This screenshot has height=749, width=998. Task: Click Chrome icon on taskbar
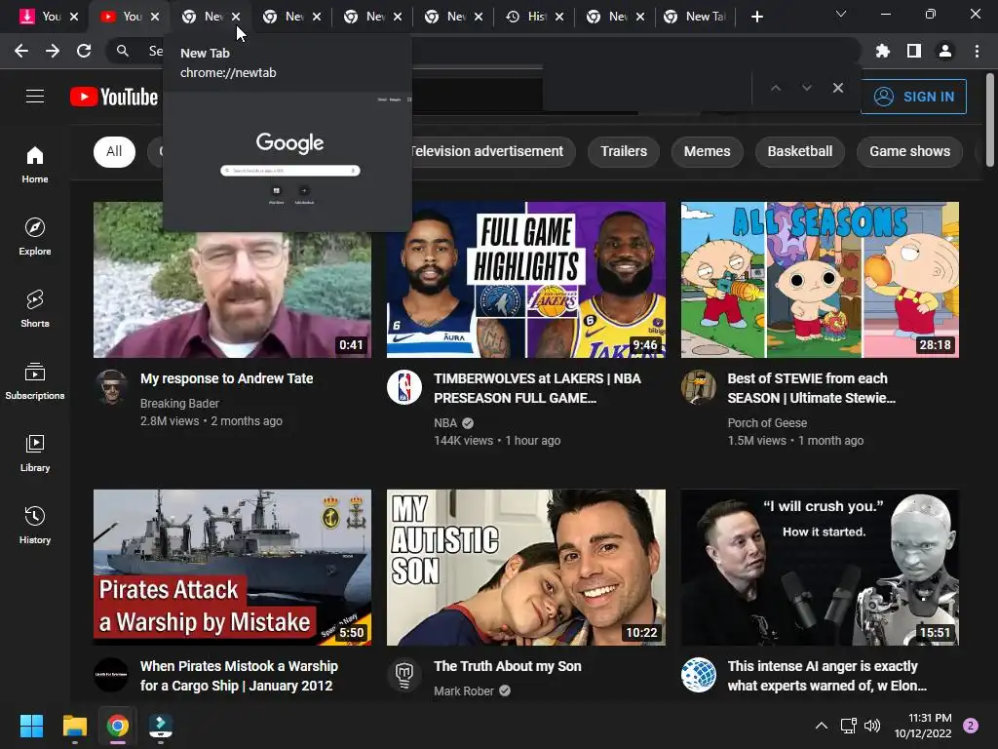(117, 726)
